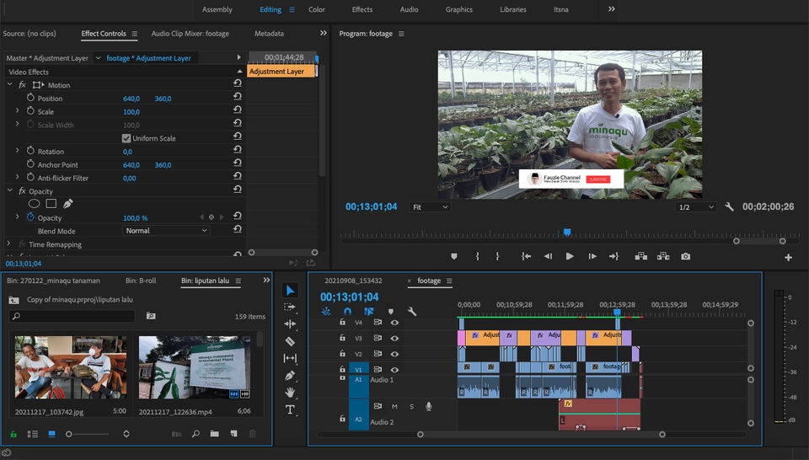Select the Ripple Edit tool
The width and height of the screenshot is (809, 460).
290,324
